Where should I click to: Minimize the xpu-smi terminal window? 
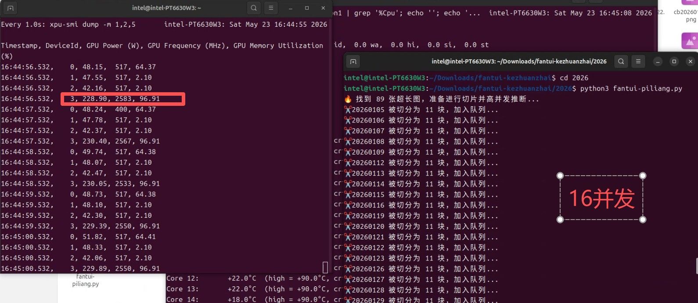pos(290,8)
